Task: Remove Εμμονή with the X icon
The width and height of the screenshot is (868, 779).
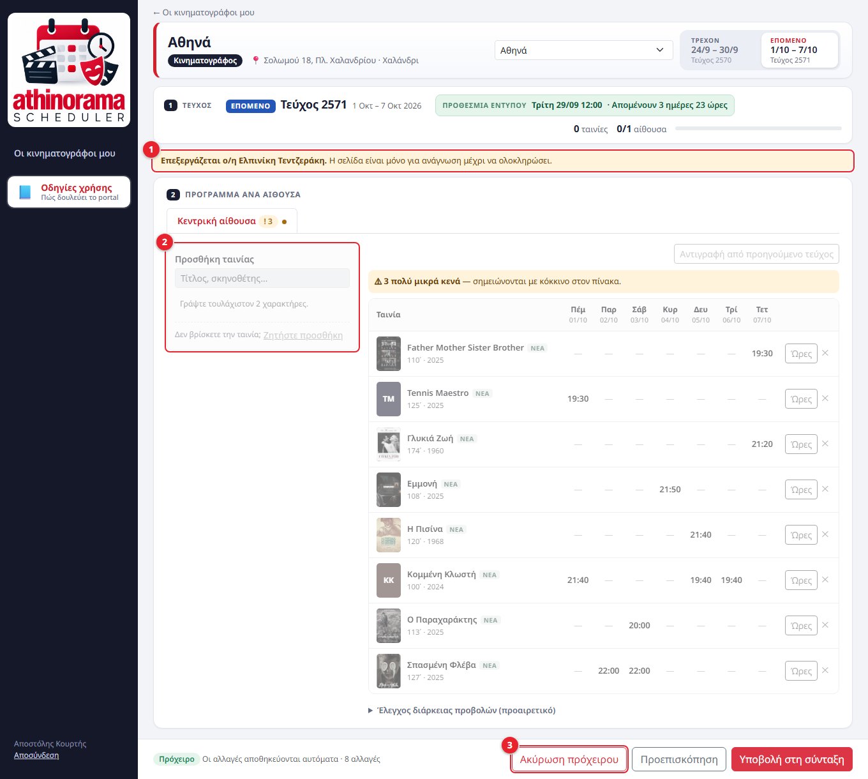Action: [825, 489]
